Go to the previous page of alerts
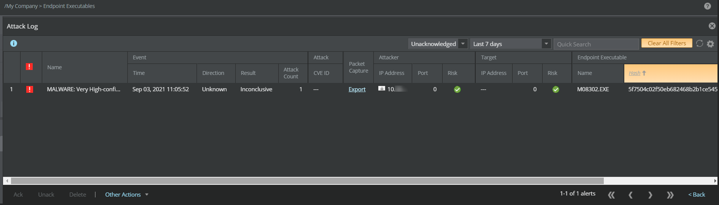This screenshot has height=205, width=719. (x=631, y=195)
